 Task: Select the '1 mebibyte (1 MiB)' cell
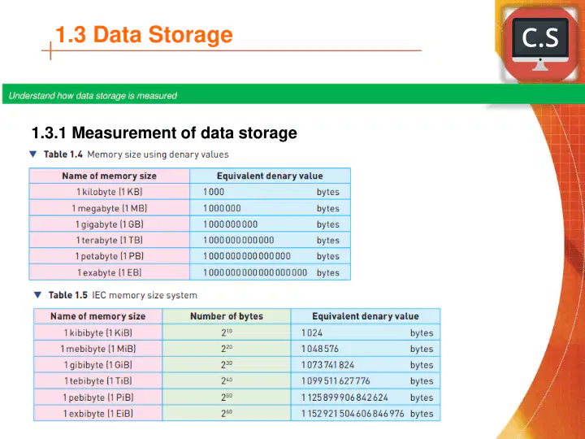[x=97, y=349]
